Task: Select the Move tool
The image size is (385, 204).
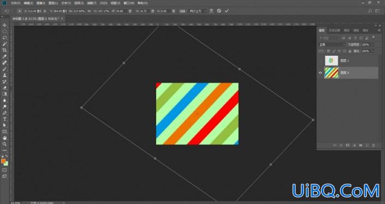Action: coord(4,25)
